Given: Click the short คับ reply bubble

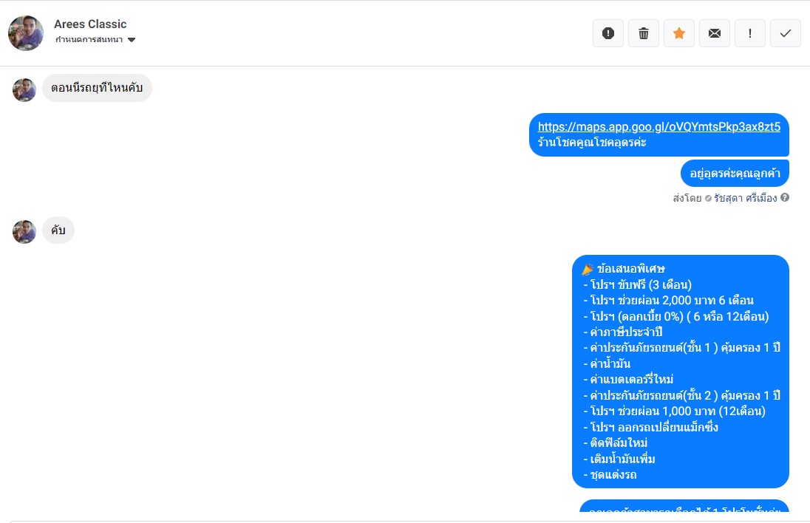Looking at the screenshot, I should pos(58,230).
